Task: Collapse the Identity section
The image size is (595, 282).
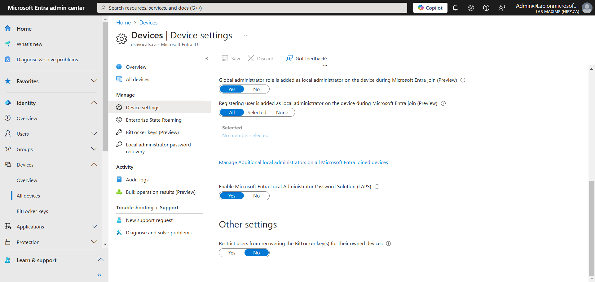Action: (94, 103)
